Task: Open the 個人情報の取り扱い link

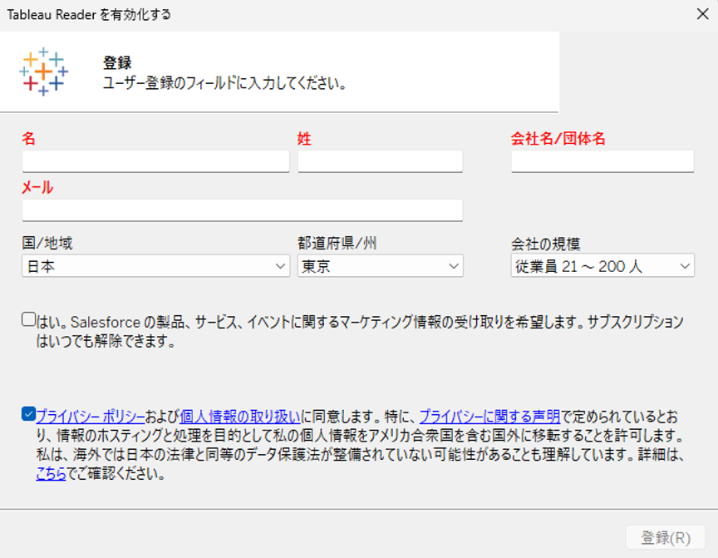Action: tap(240, 417)
